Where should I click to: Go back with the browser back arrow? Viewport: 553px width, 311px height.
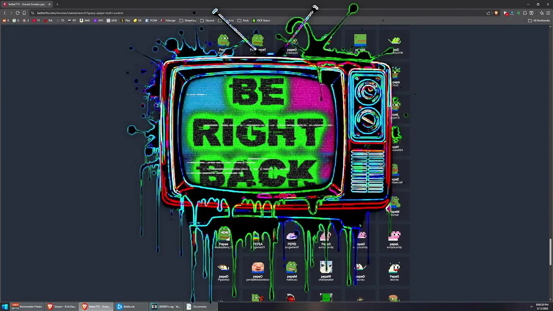point(5,13)
